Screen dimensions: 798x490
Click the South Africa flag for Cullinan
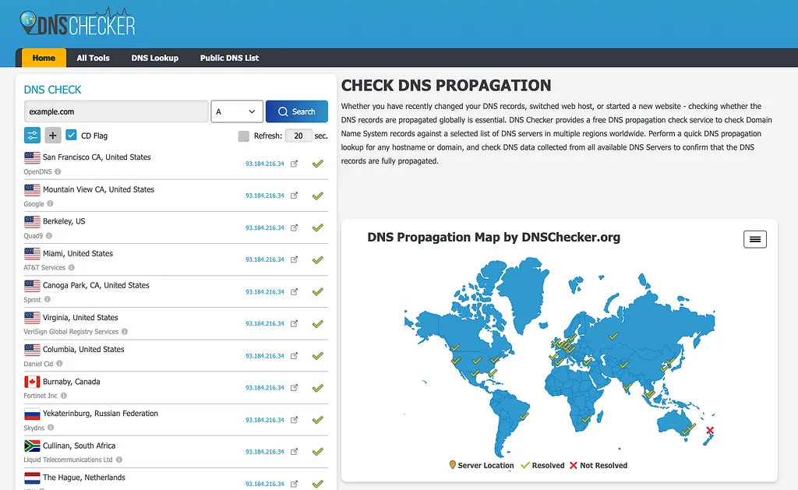click(x=32, y=446)
